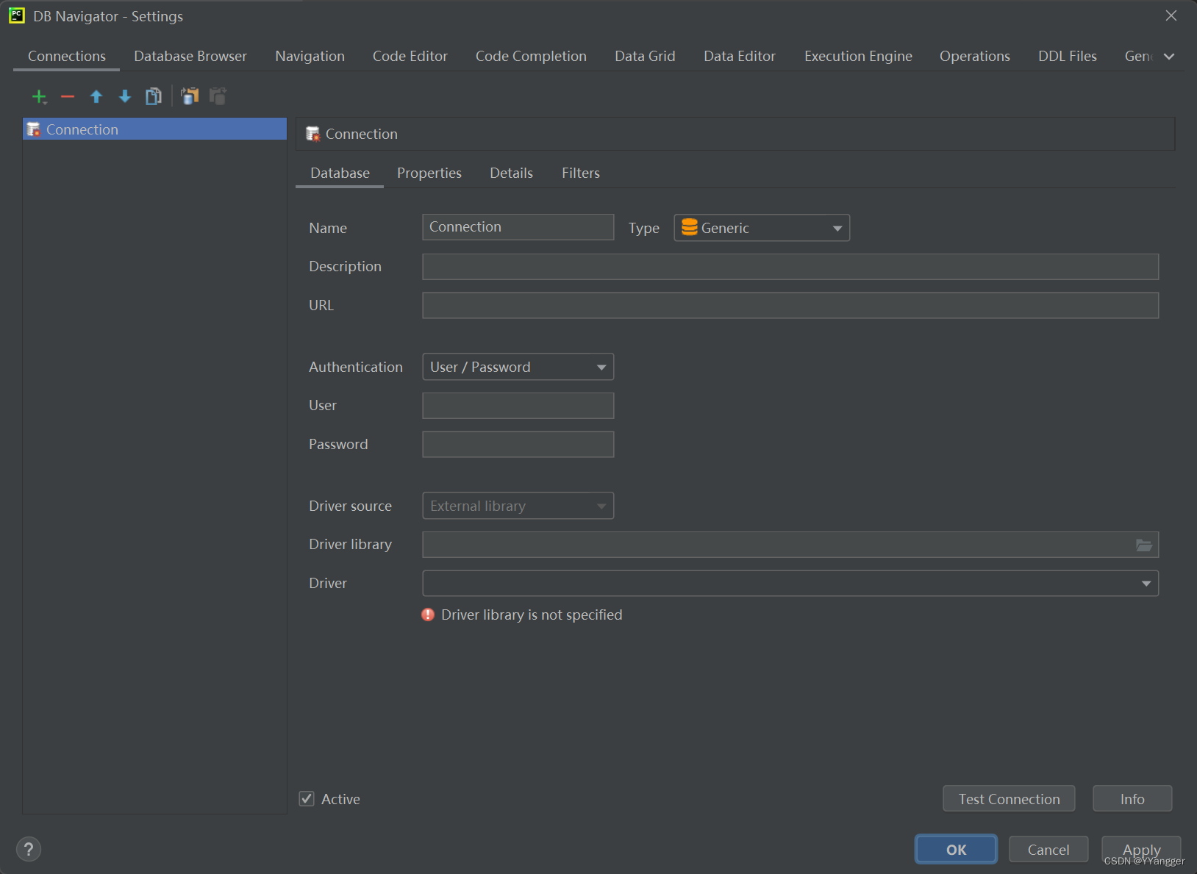Image resolution: width=1197 pixels, height=874 pixels.
Task: Select the Properties sub-tab
Action: pyautogui.click(x=429, y=173)
